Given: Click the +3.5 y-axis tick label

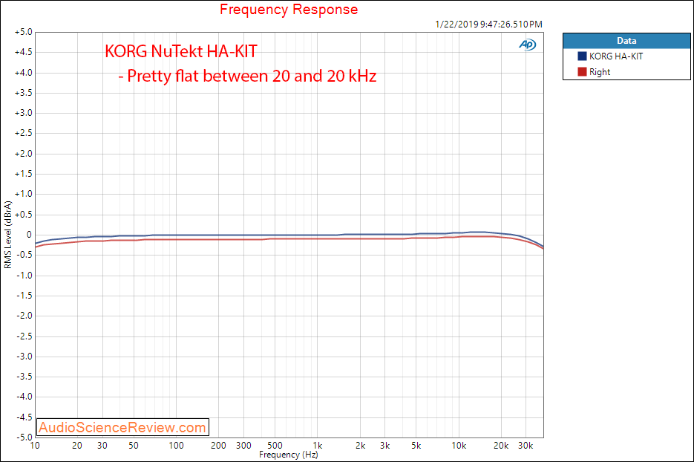Looking at the screenshot, I should click(x=24, y=93).
